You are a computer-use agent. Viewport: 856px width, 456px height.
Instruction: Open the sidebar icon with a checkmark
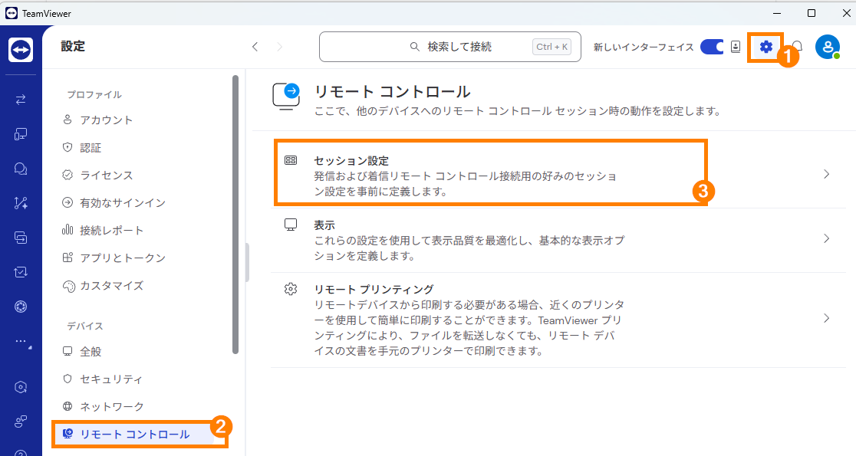pyautogui.click(x=21, y=271)
